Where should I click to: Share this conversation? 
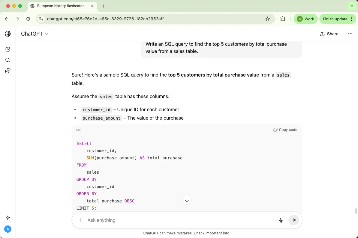[329, 34]
